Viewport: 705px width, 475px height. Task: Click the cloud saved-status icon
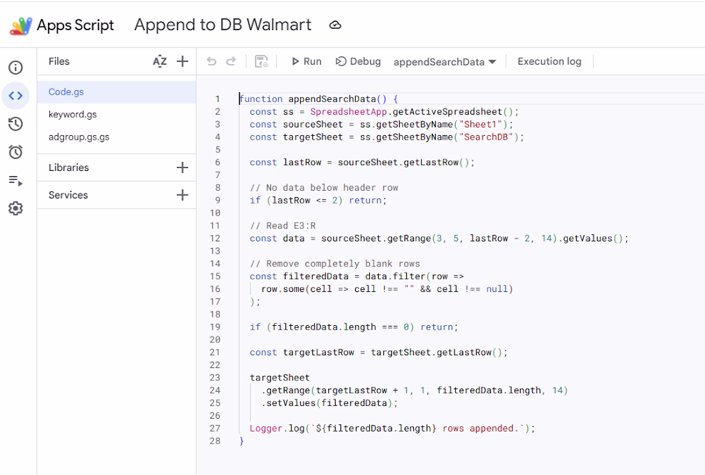click(335, 25)
